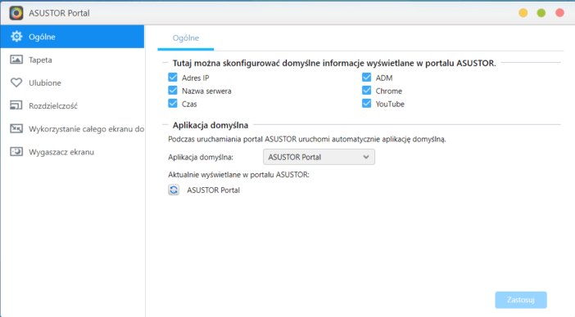Open the Ogólne sidebar section
Image resolution: width=575 pixels, height=317 pixels.
[x=73, y=37]
